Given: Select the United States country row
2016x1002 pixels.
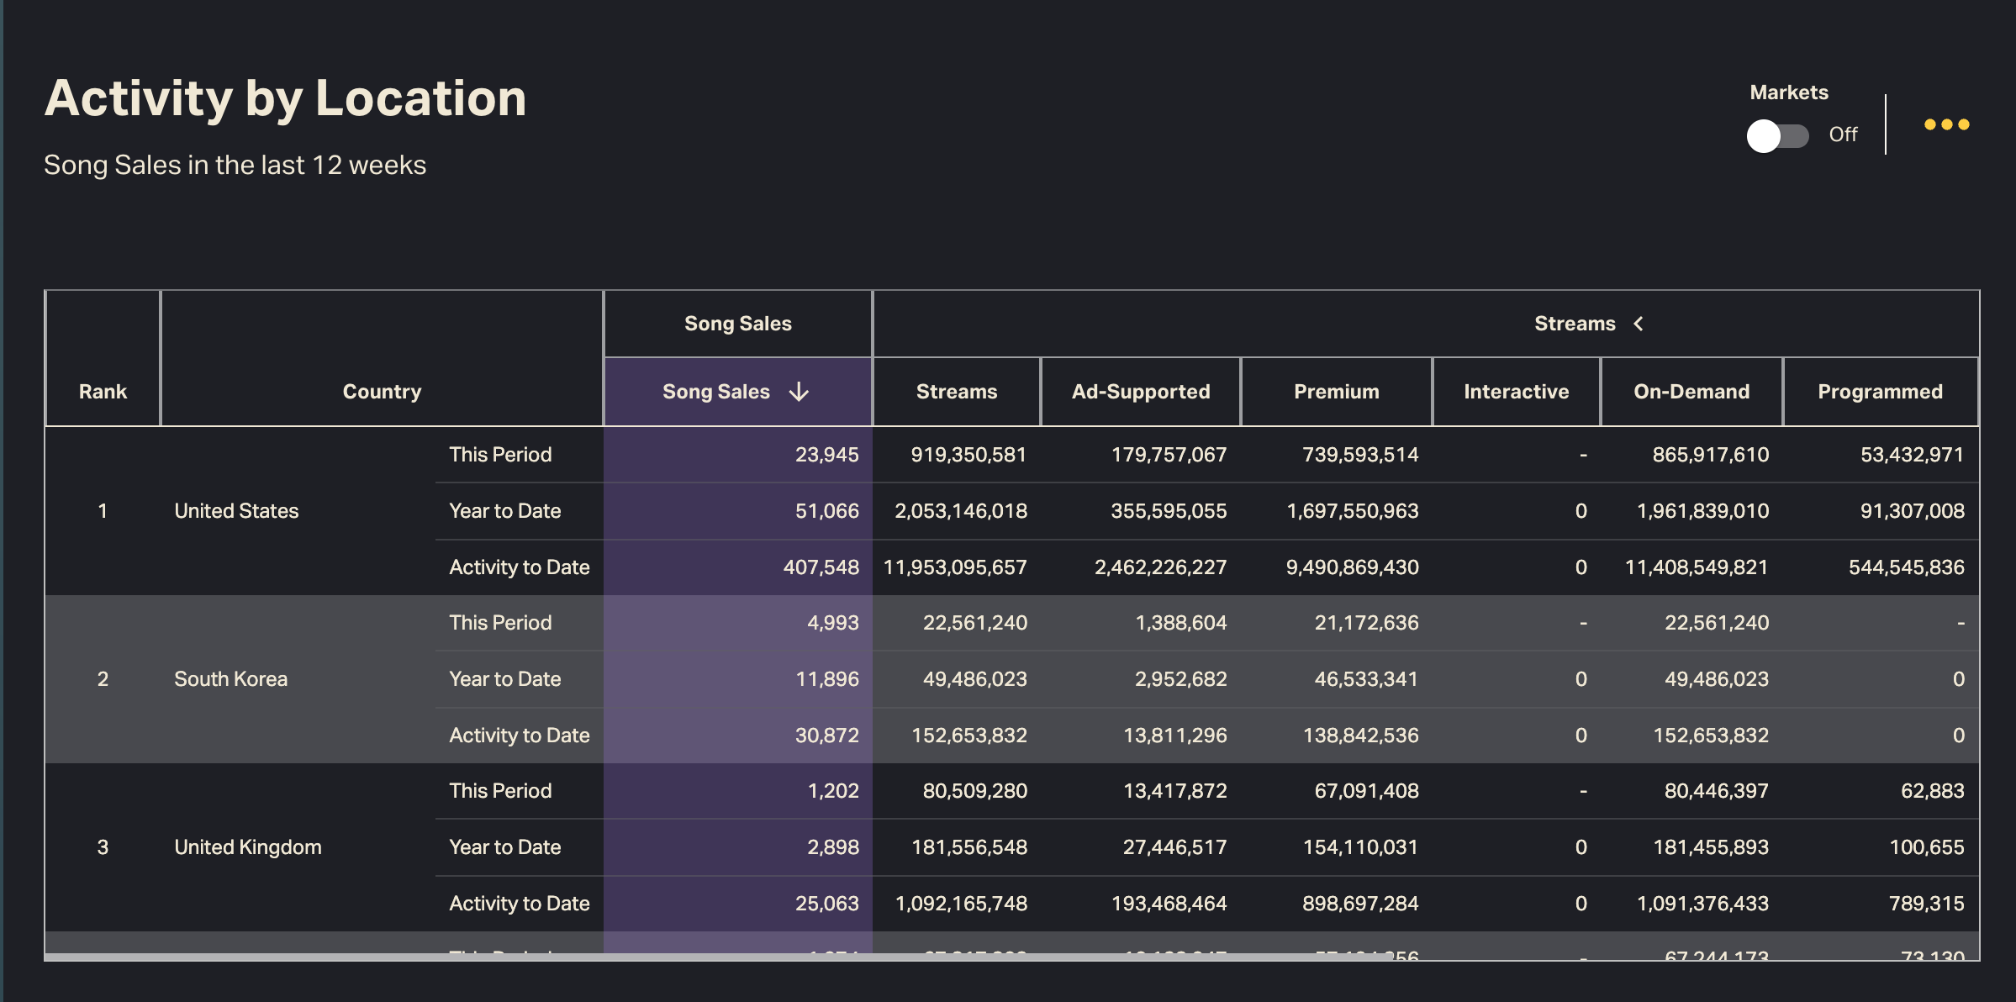Looking at the screenshot, I should click(236, 511).
